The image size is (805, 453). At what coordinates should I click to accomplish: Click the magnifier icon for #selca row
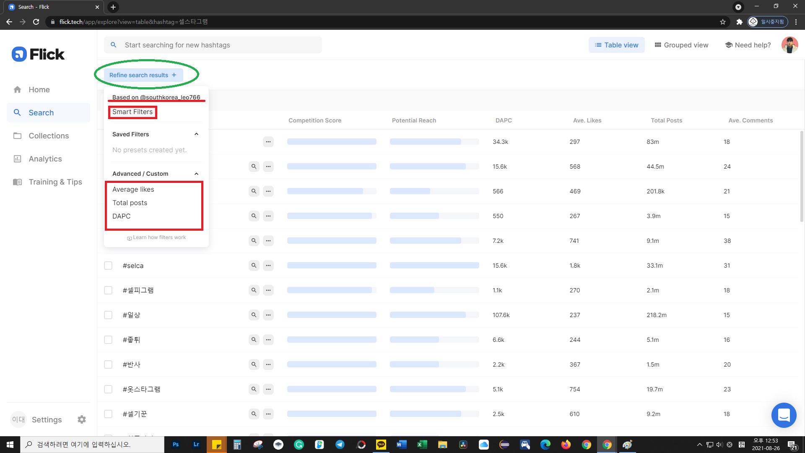254,266
